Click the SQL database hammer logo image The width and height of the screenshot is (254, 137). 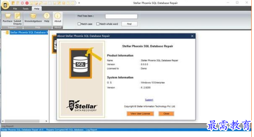tap(85, 63)
